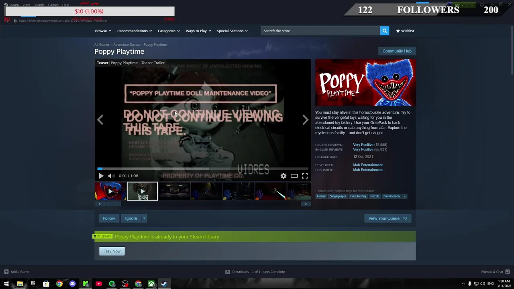This screenshot has height=289, width=514.
Task: Open the Wishlist link
Action: (405, 31)
